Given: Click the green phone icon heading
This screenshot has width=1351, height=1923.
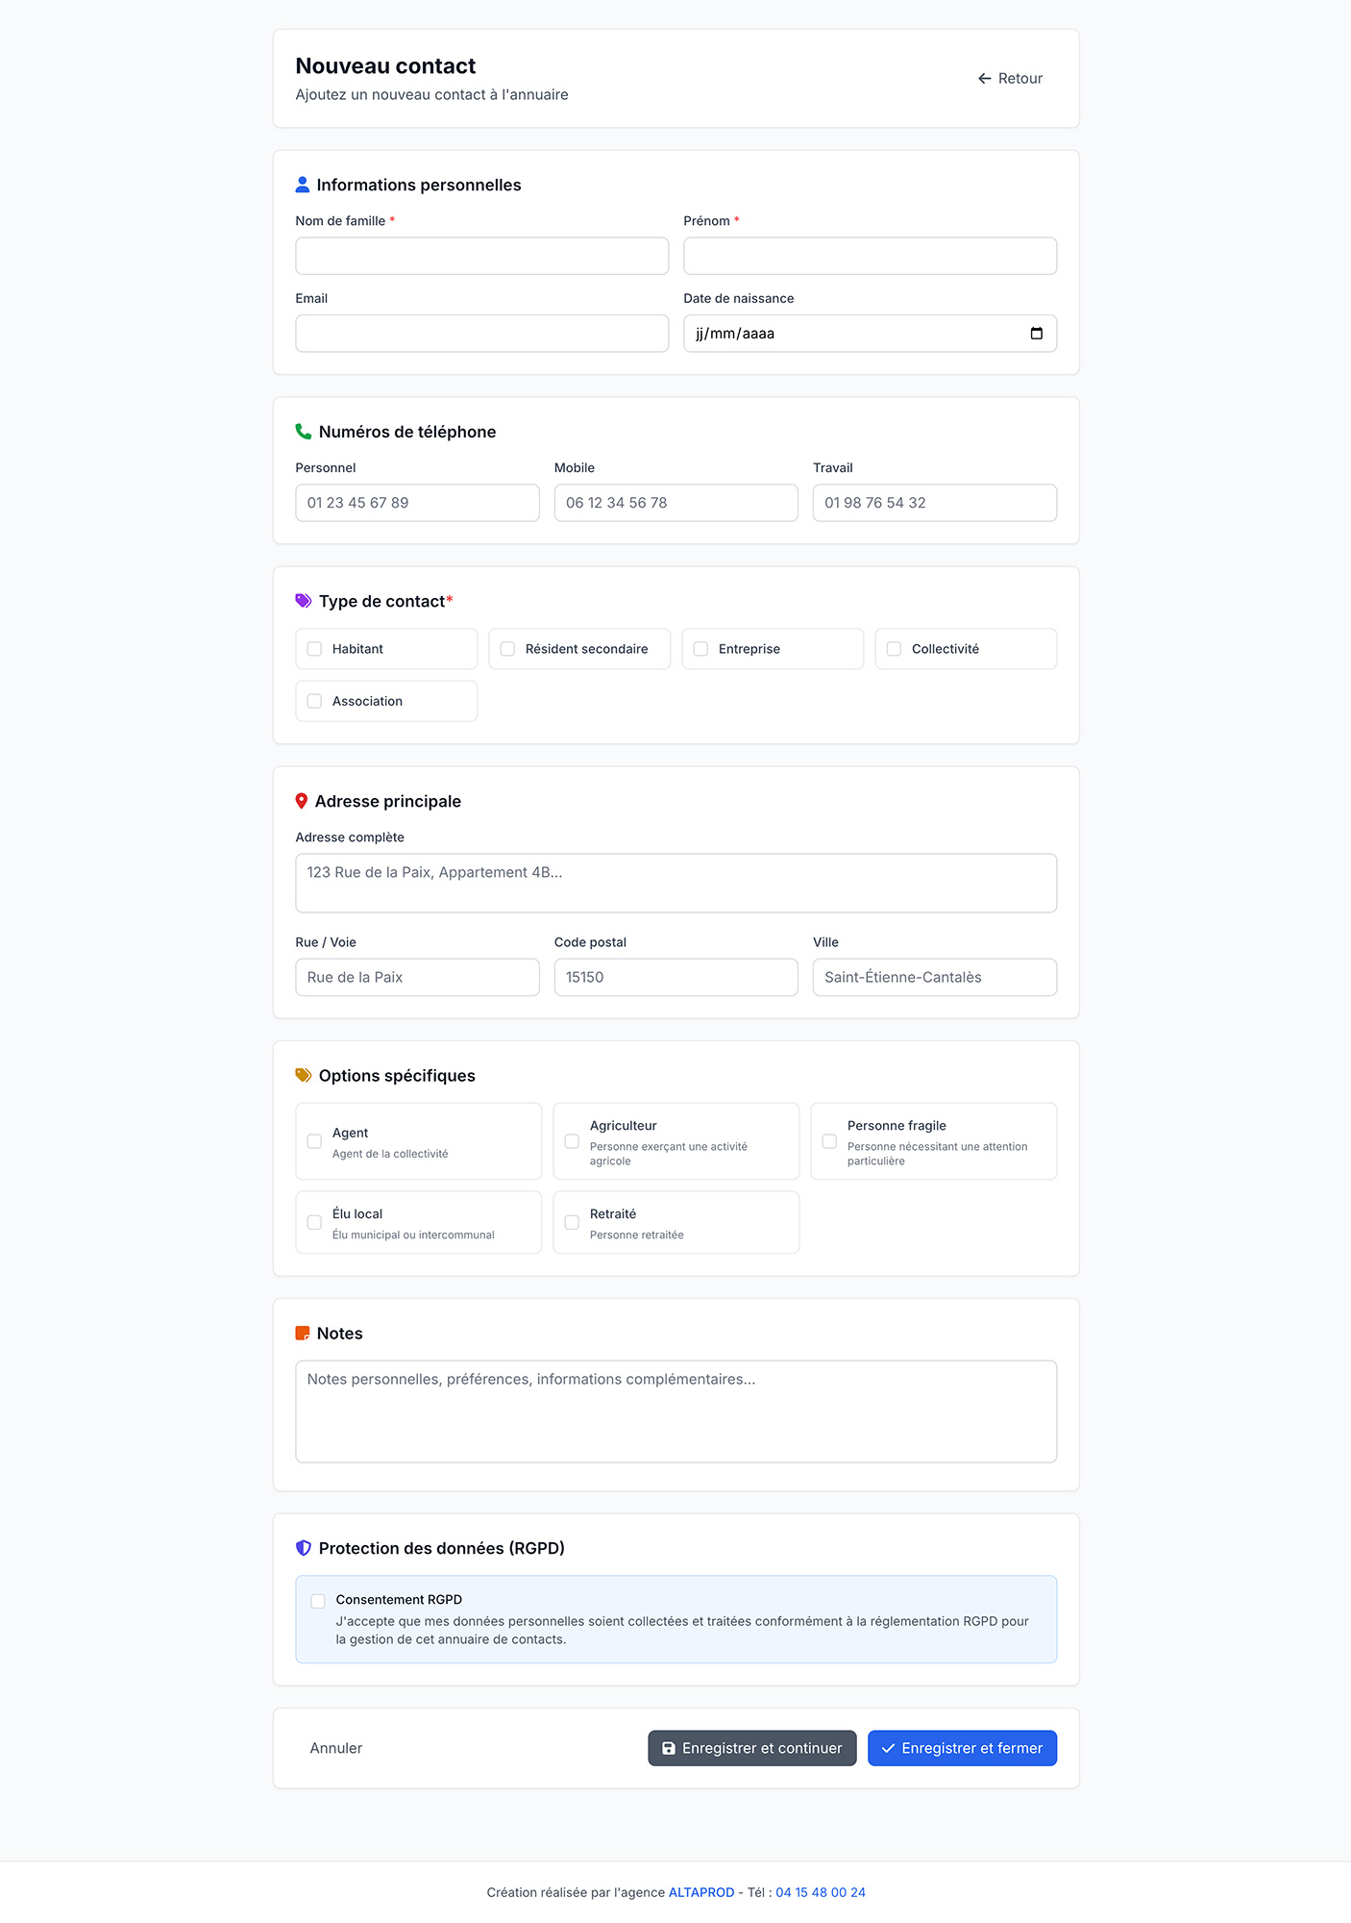Looking at the screenshot, I should [x=304, y=432].
